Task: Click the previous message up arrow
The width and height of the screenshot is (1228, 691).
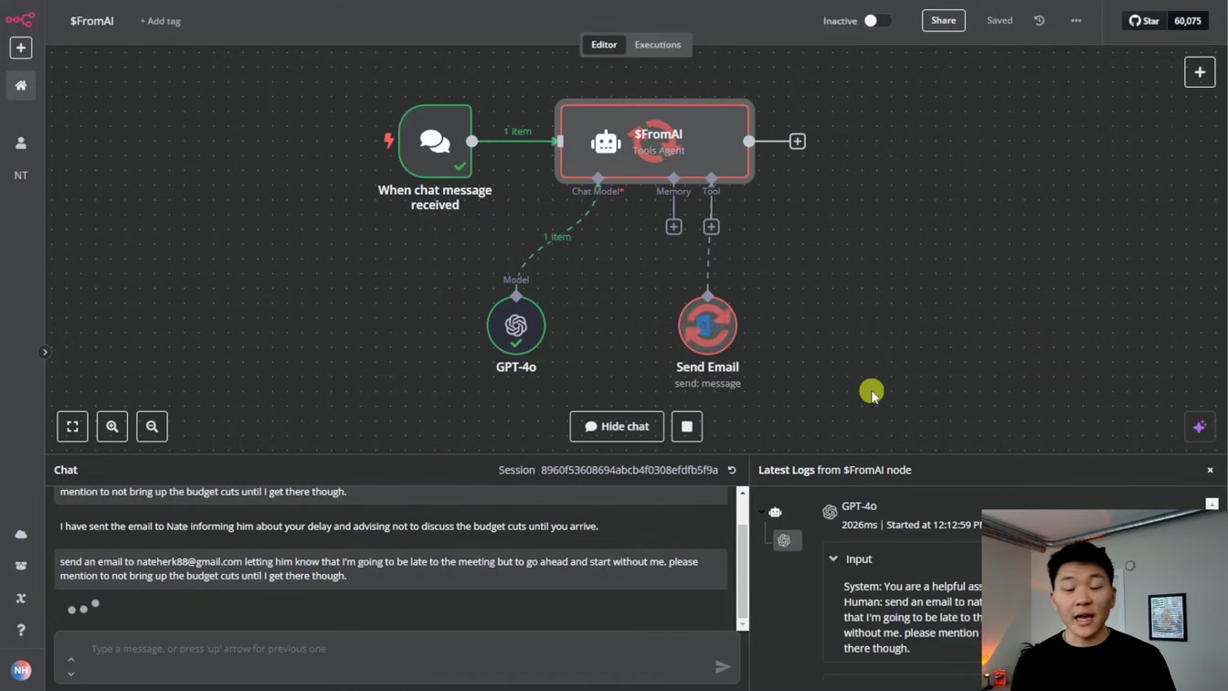Action: click(70, 660)
